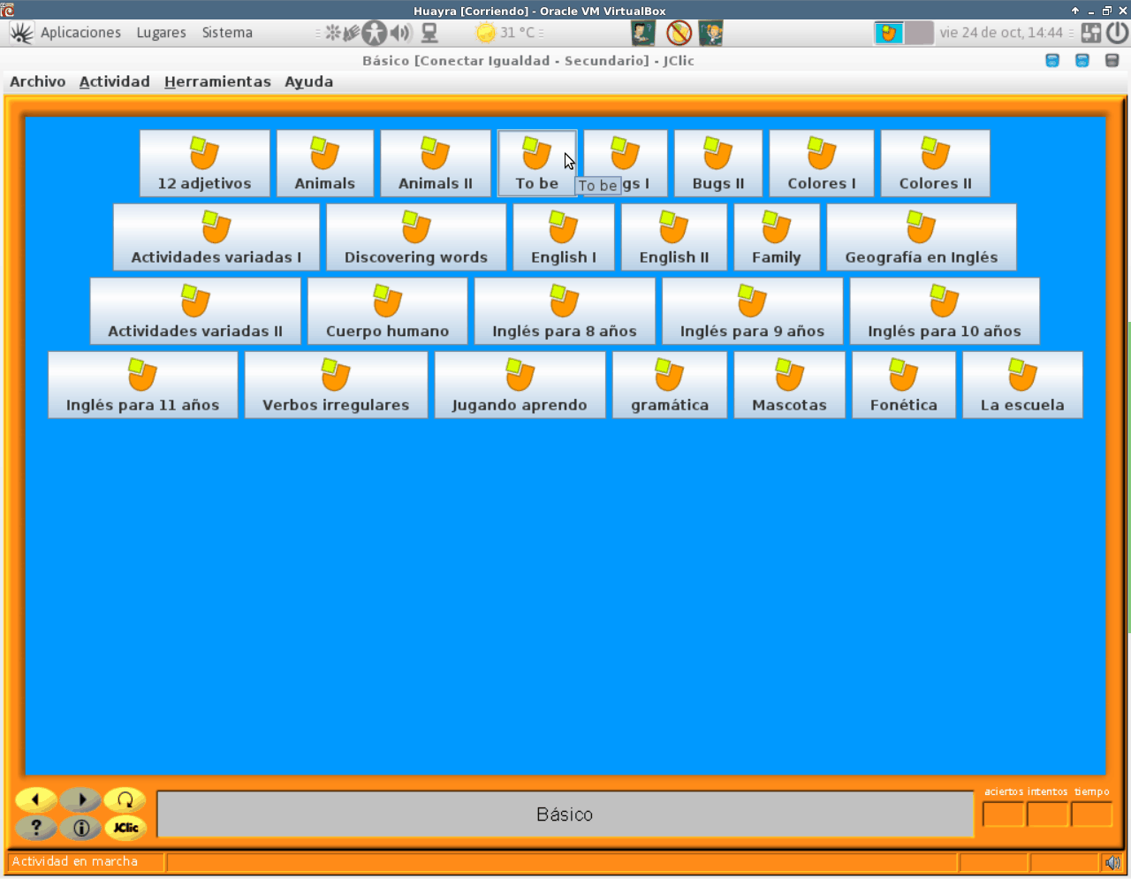The width and height of the screenshot is (1131, 879).
Task: Expand the Aplicaciones system menu
Action: [80, 33]
